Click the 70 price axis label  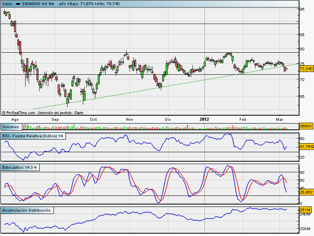(302, 80)
